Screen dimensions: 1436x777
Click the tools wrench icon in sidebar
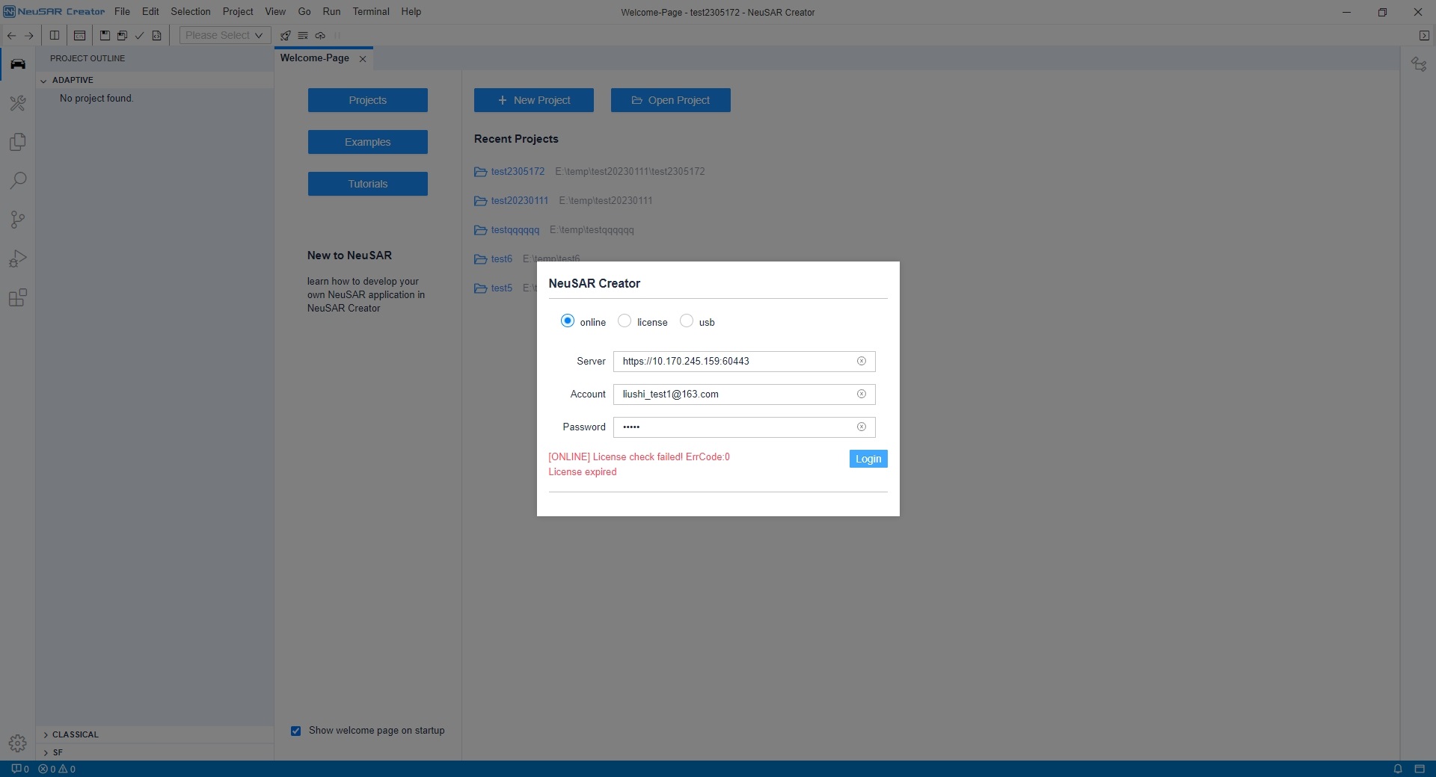[18, 103]
